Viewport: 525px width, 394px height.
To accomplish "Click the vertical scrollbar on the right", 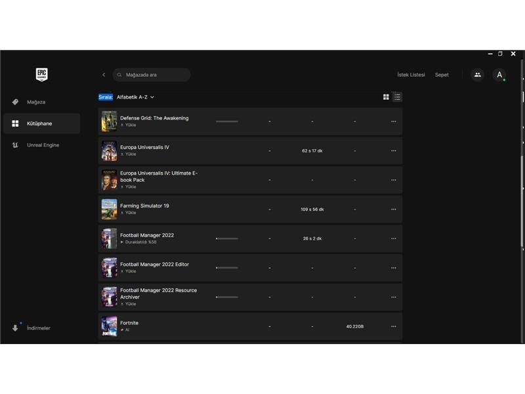I will point(522,201).
